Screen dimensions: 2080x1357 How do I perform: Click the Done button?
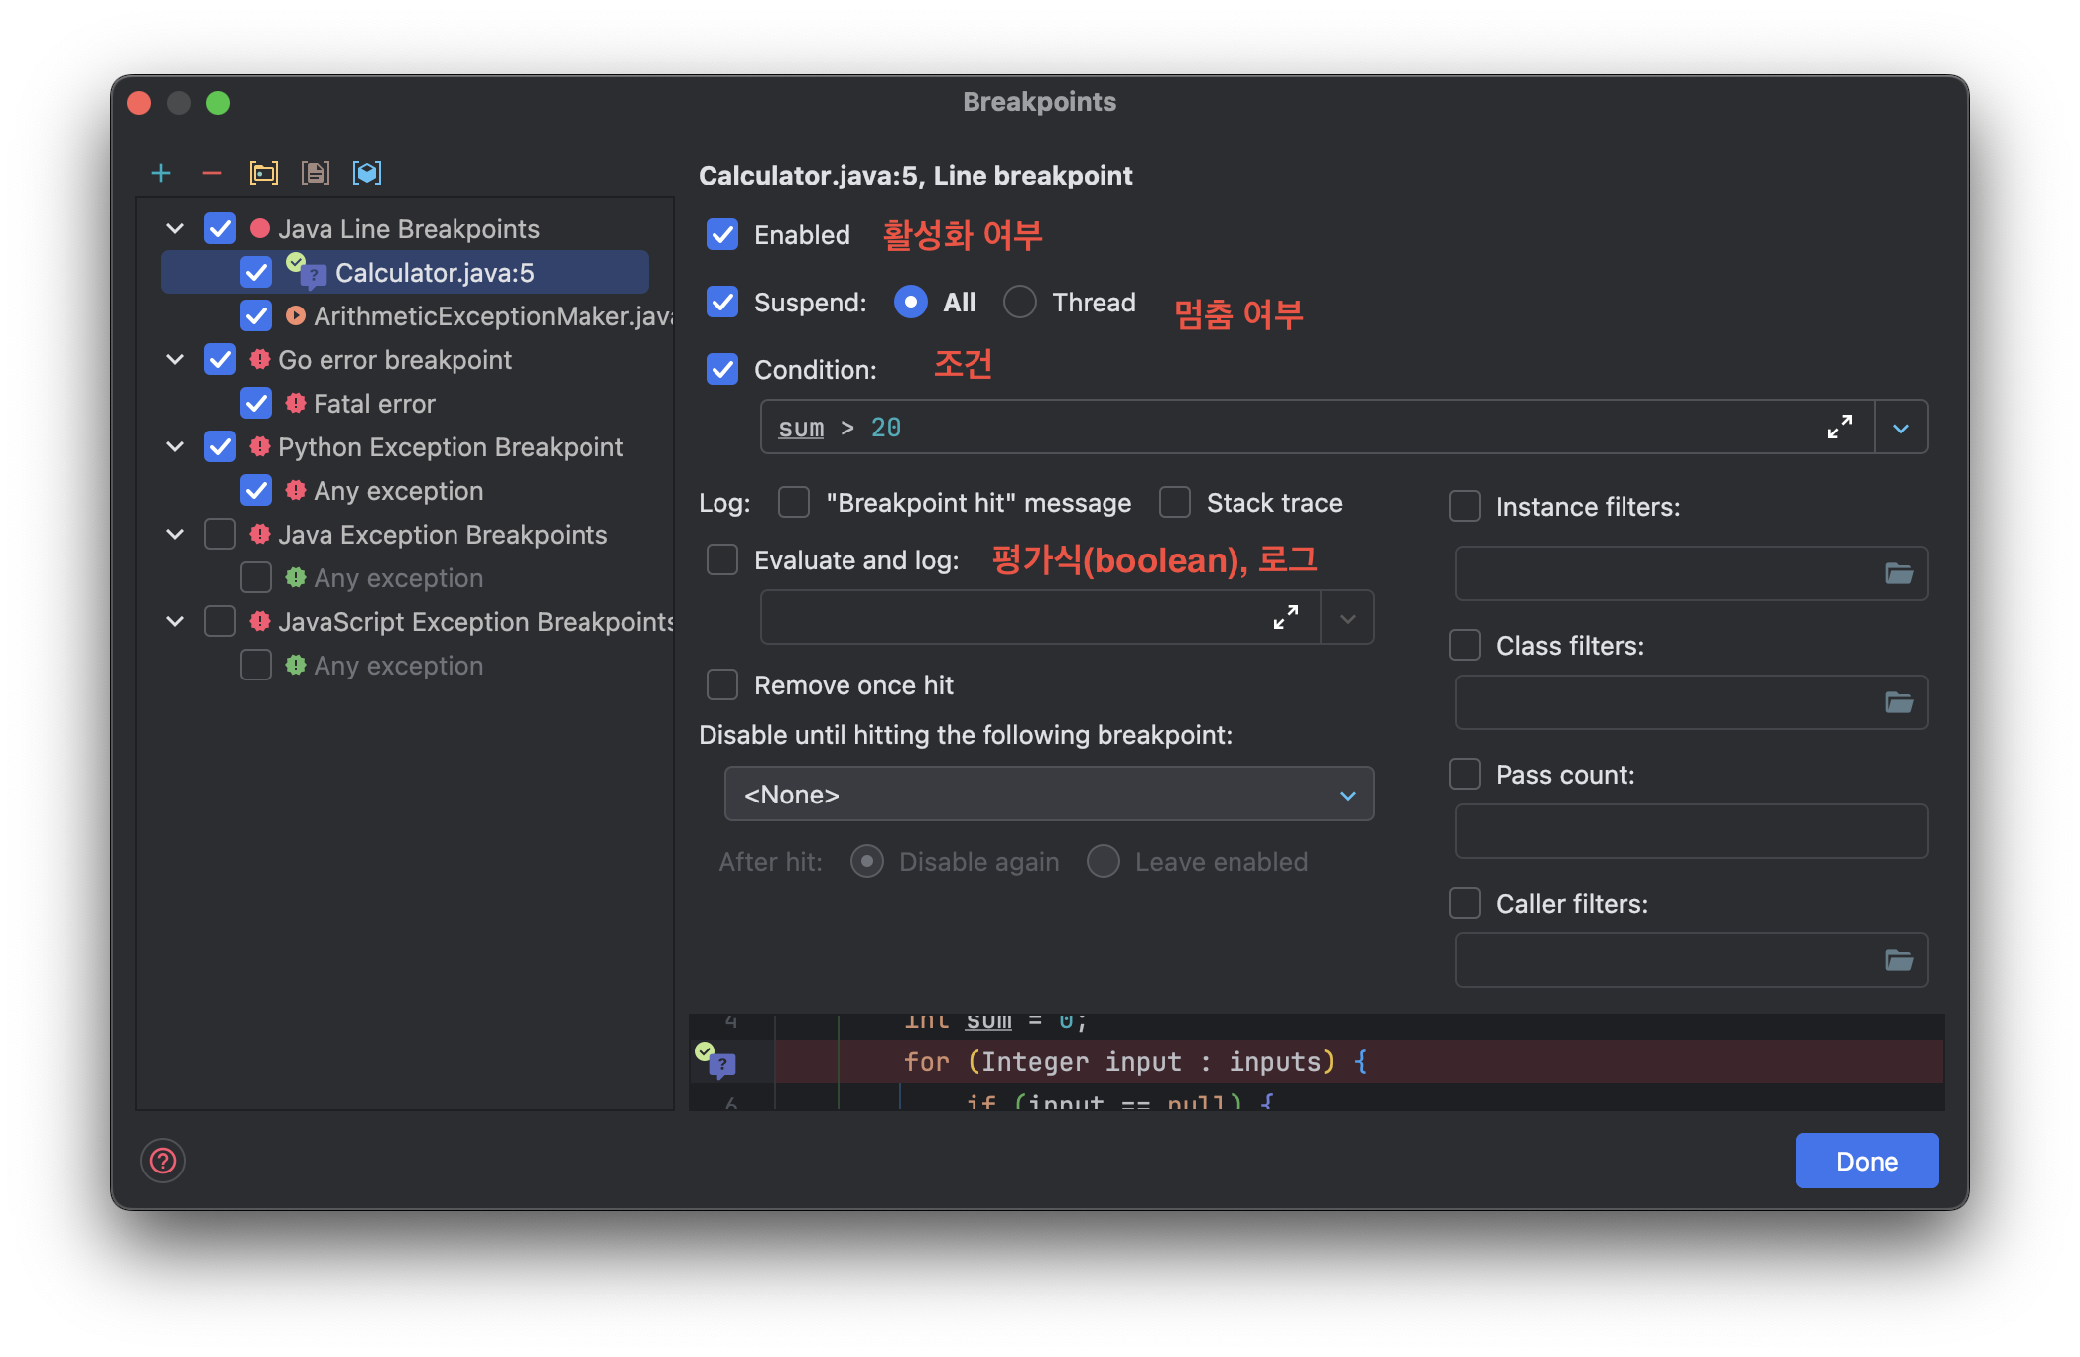pos(1867,1161)
